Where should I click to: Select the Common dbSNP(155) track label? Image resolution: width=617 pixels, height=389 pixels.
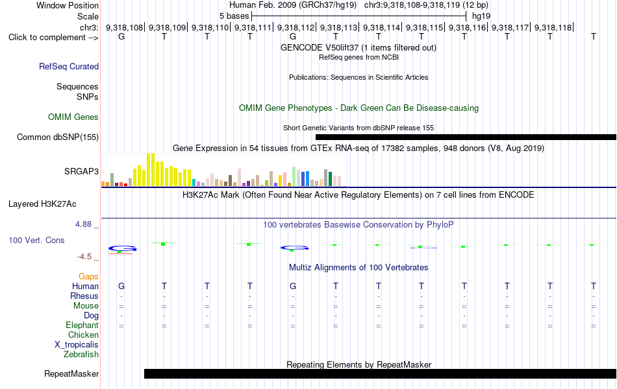pyautogui.click(x=58, y=137)
